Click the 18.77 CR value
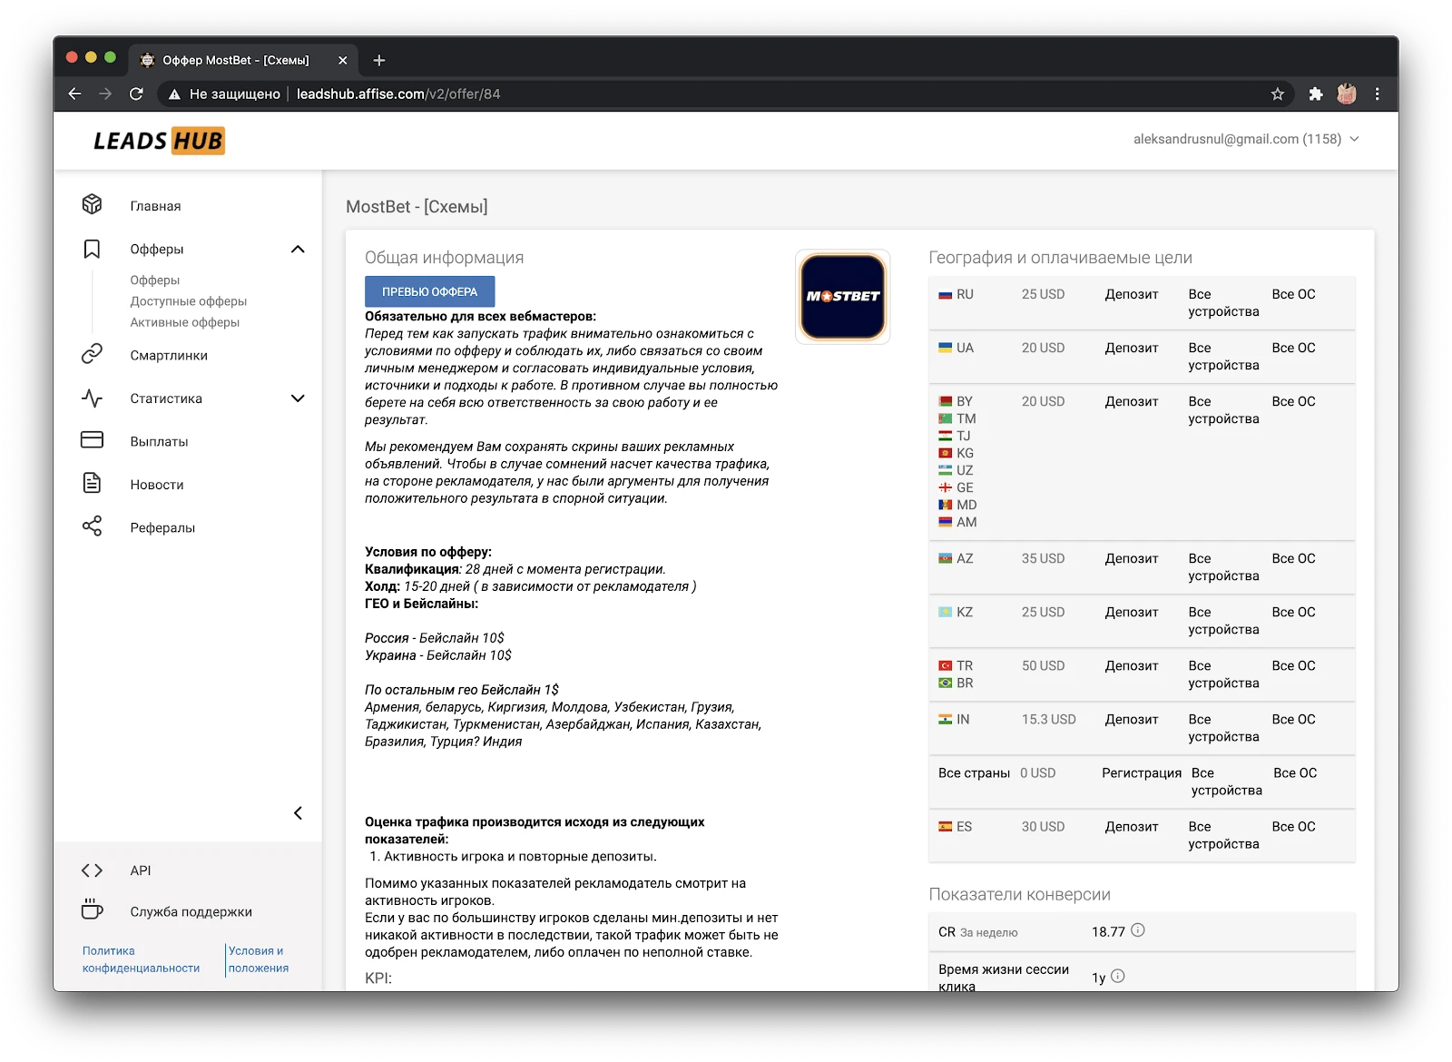Screen dimensions: 1452x1062 [x=1108, y=931]
